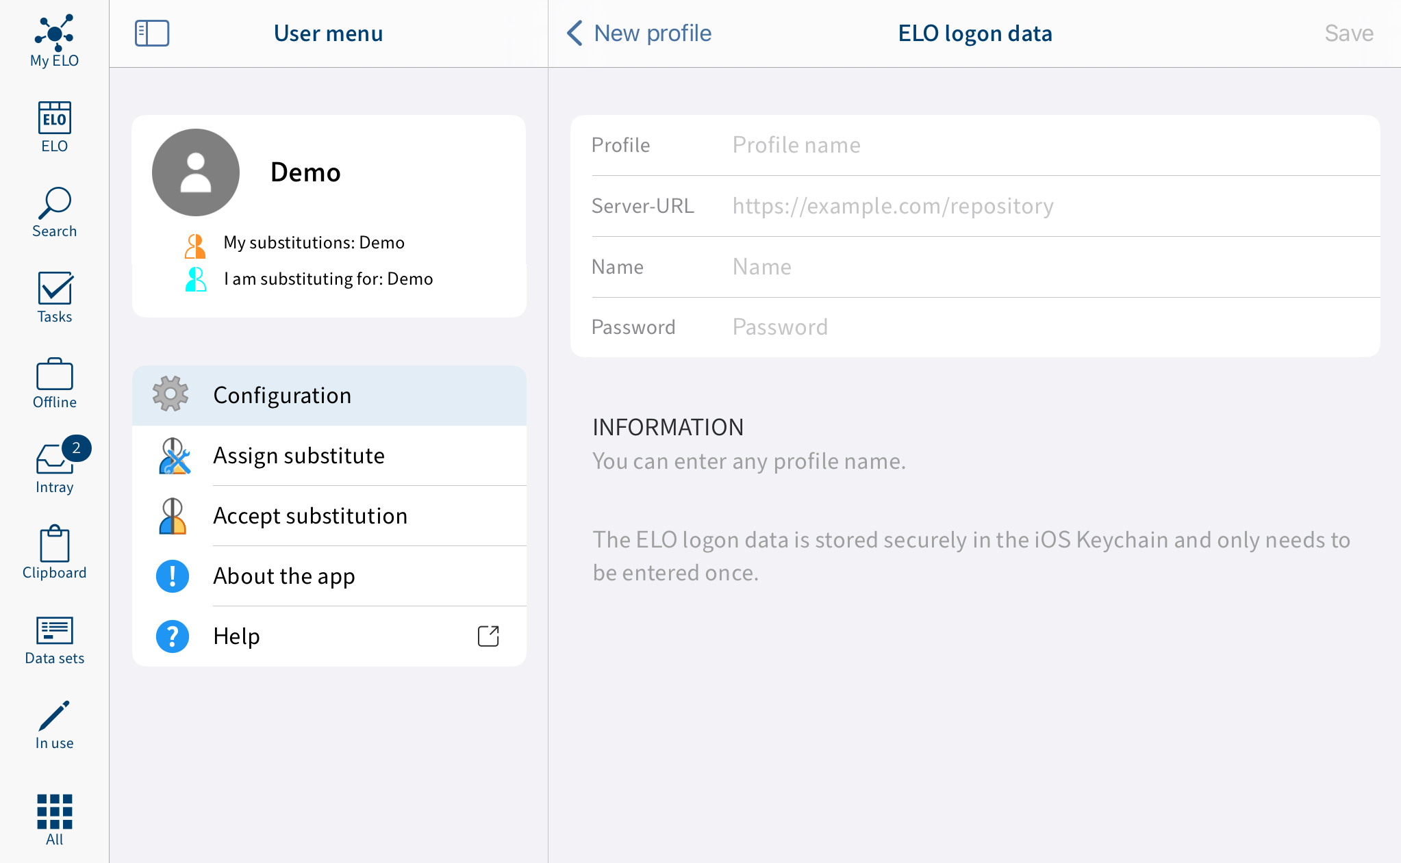
Task: Click the Intray badge showing 2
Action: (x=77, y=448)
